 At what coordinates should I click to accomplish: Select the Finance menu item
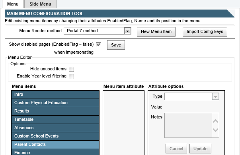click(55, 152)
